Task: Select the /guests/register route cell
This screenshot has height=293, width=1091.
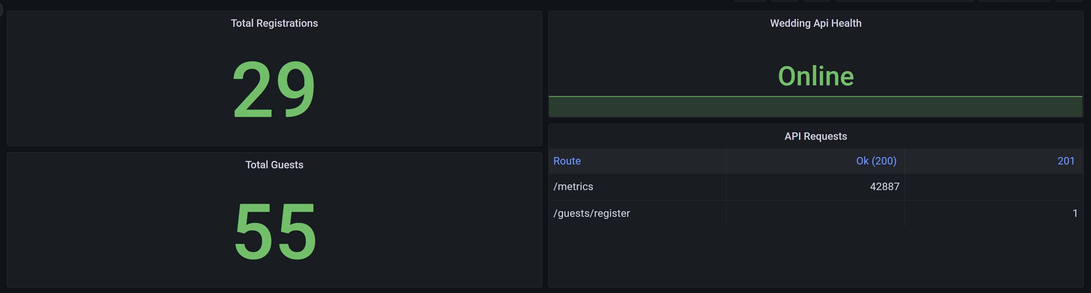Action: tap(591, 213)
